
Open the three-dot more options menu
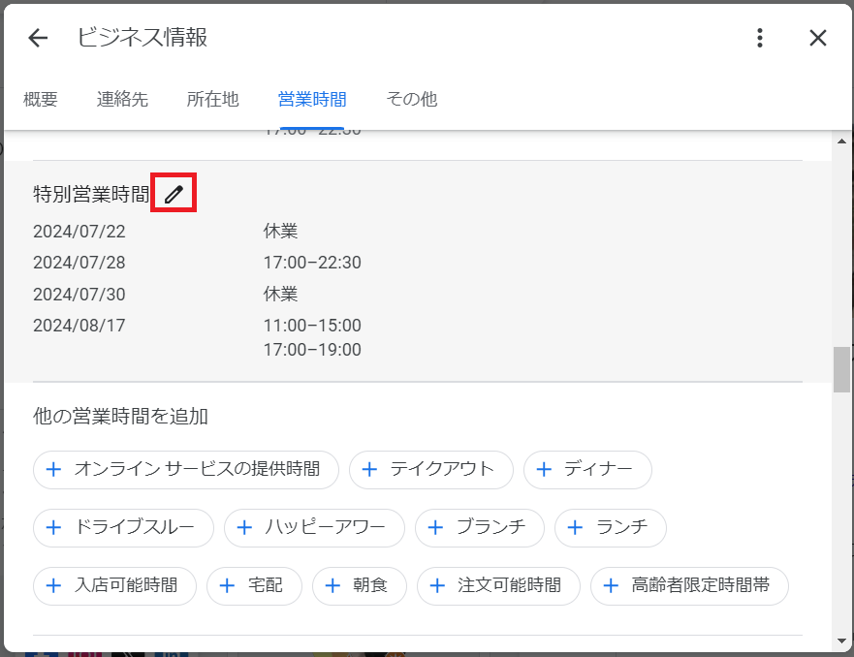tap(760, 38)
